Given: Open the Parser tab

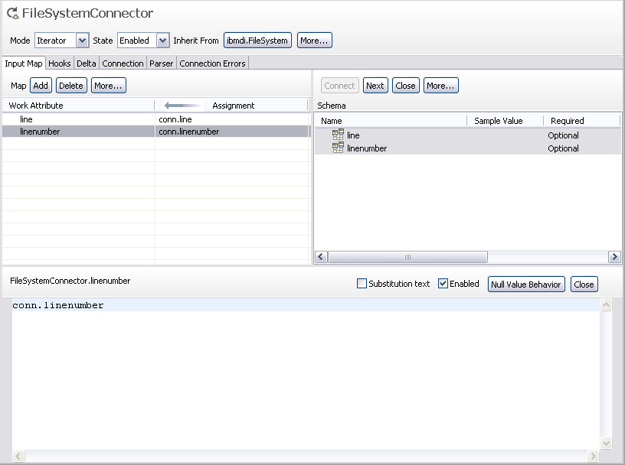Looking at the screenshot, I should coord(161,63).
